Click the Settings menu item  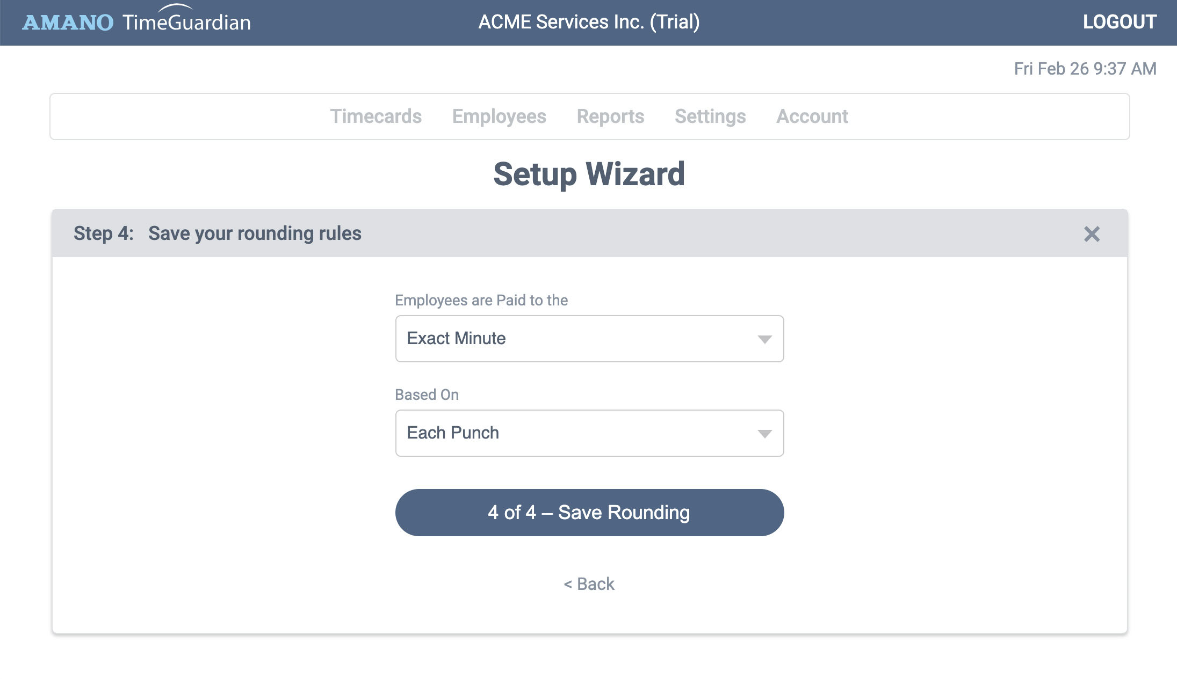click(710, 115)
